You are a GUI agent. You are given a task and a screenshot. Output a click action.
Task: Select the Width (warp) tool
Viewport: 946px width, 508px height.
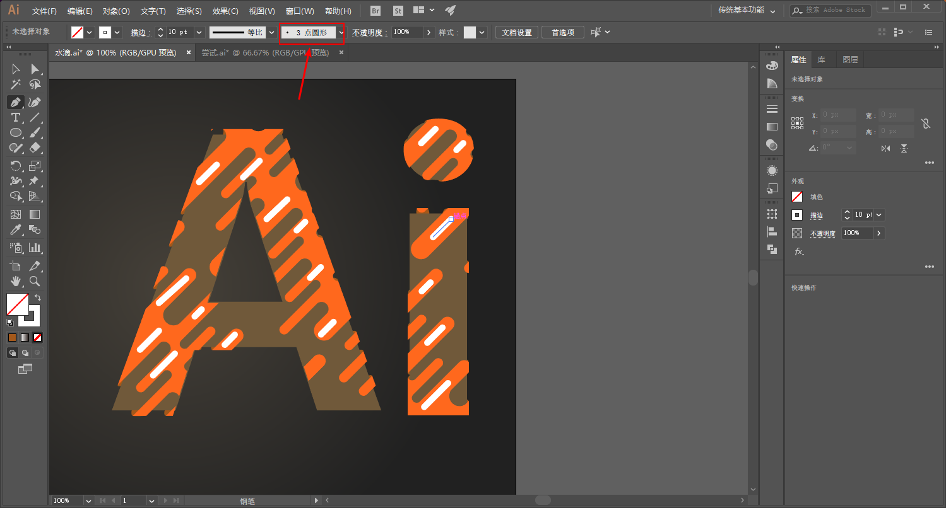pos(16,181)
